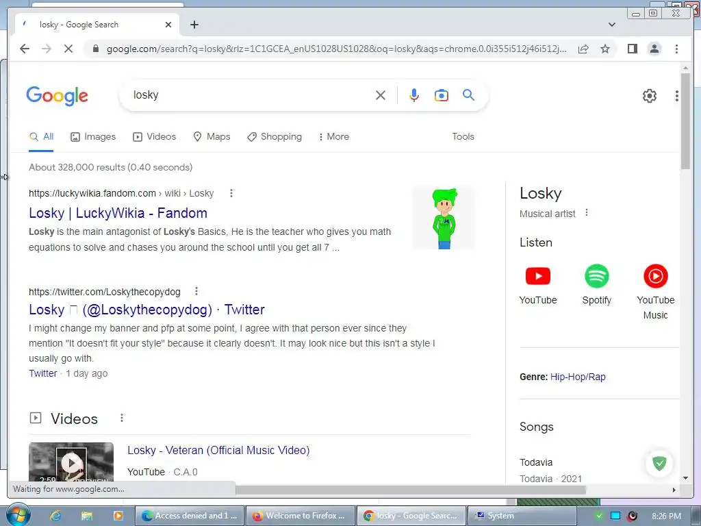The height and width of the screenshot is (526, 701).
Task: Expand the tab search dropdown arrow
Action: tap(611, 25)
